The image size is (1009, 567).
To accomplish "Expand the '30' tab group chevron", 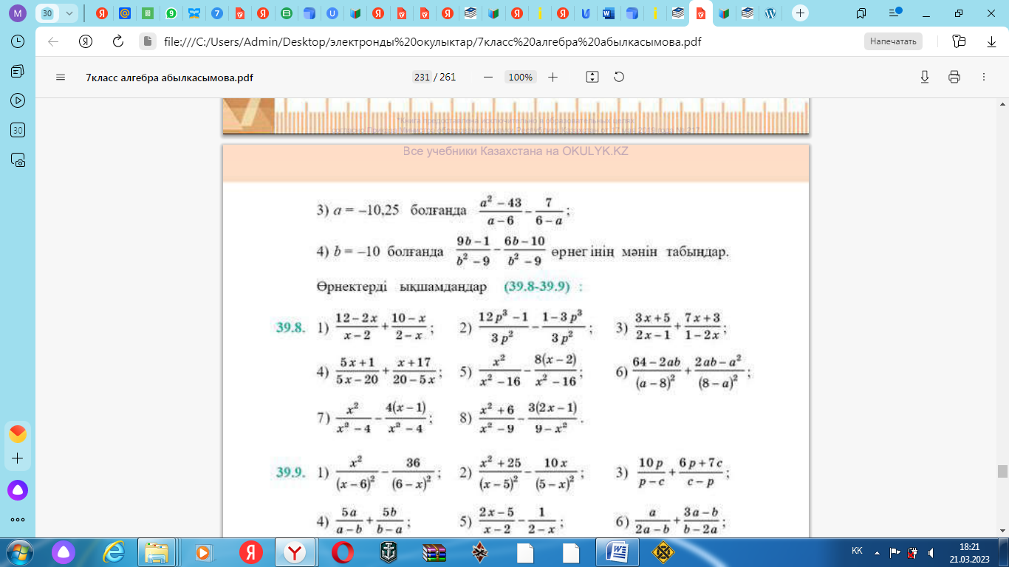I will (69, 13).
